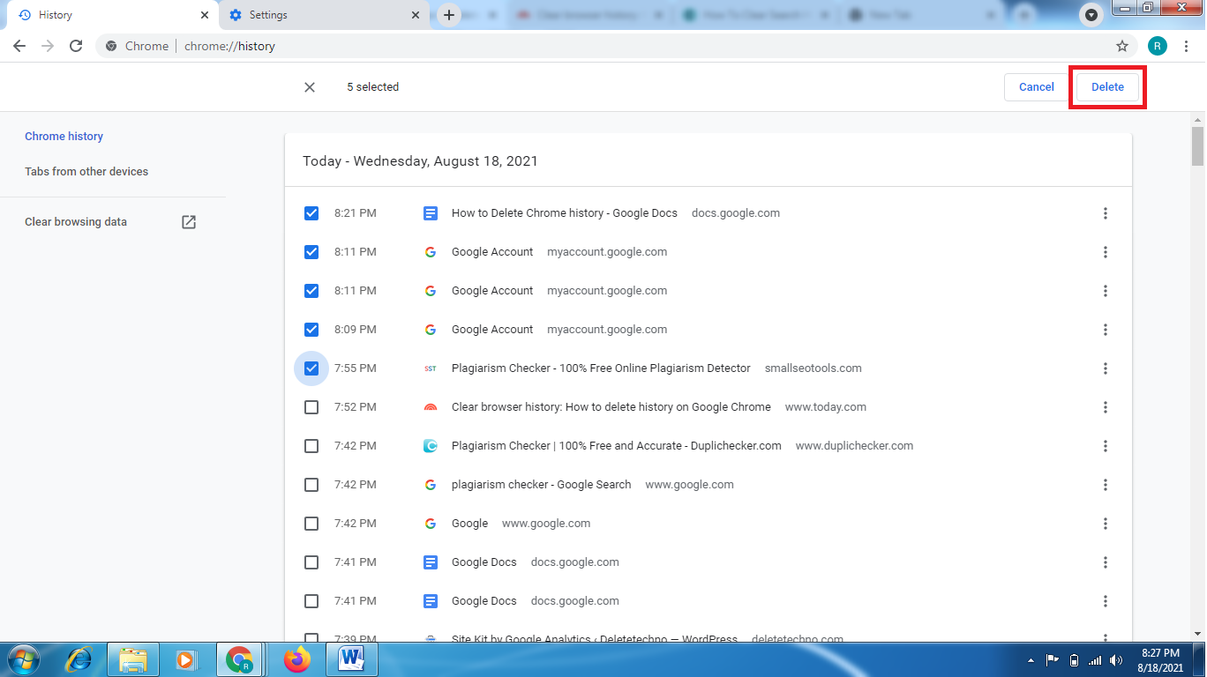
Task: Delete the selected history entries
Action: pyautogui.click(x=1107, y=87)
